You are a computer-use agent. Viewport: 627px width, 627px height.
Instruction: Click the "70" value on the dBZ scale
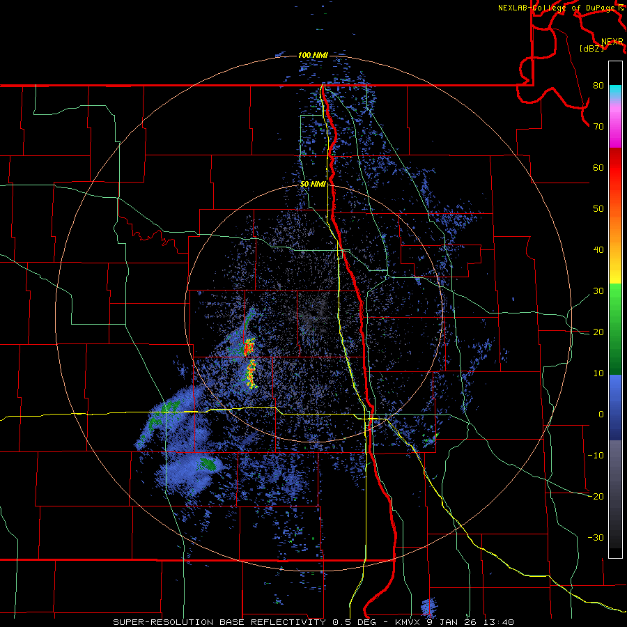point(598,127)
